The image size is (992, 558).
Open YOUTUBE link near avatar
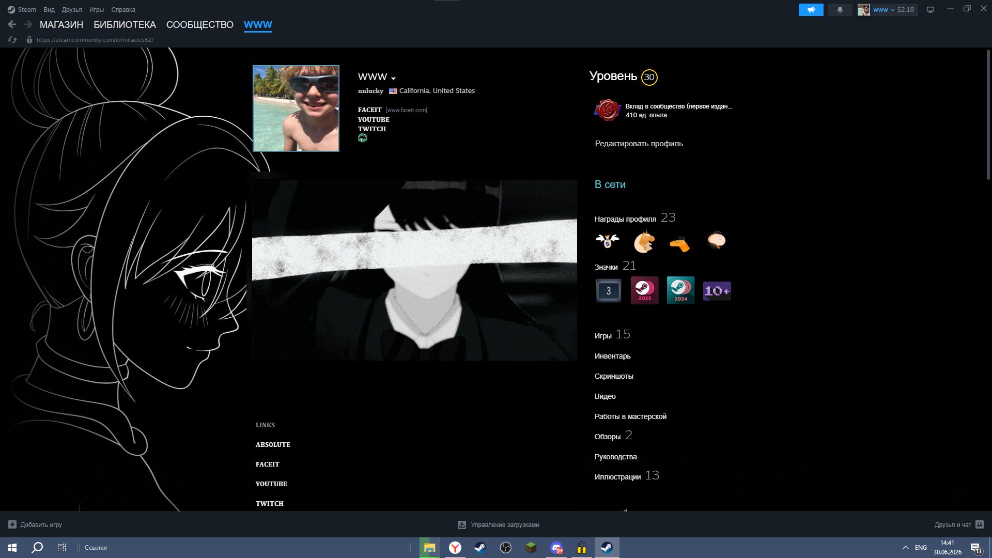[x=374, y=119]
